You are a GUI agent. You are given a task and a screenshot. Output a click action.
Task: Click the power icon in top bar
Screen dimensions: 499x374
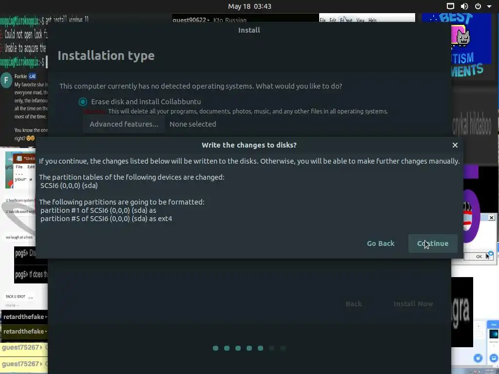click(x=478, y=6)
